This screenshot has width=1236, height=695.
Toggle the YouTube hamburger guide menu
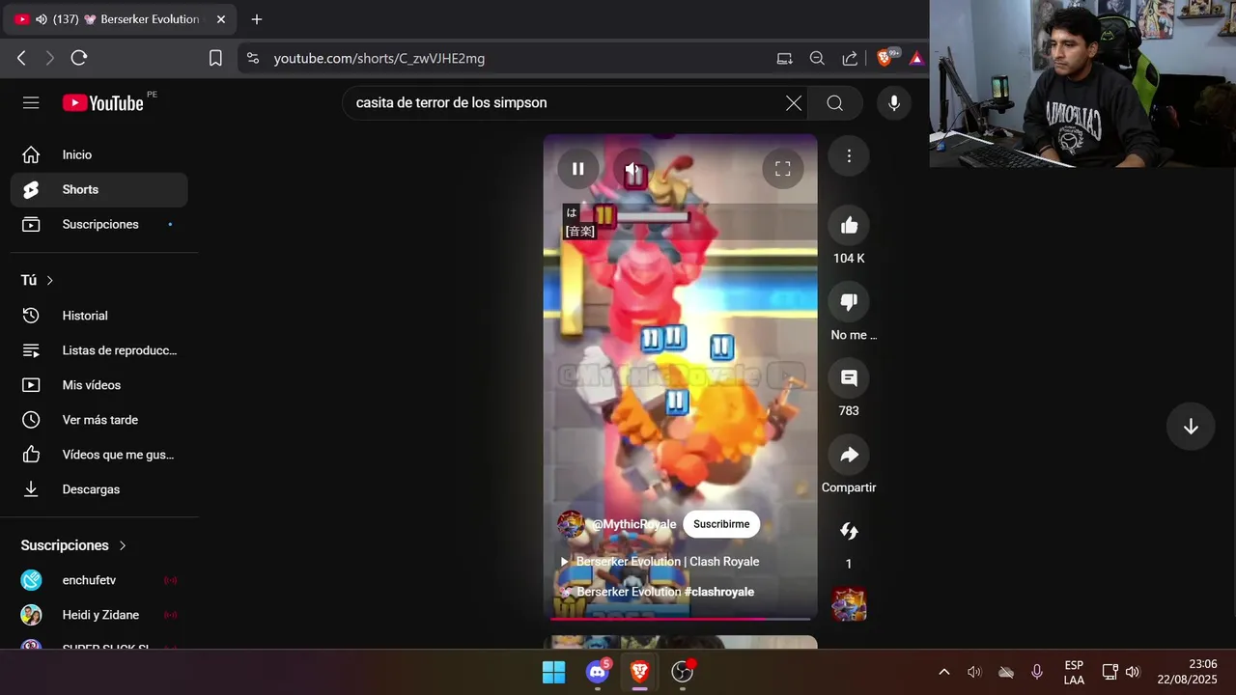point(31,102)
